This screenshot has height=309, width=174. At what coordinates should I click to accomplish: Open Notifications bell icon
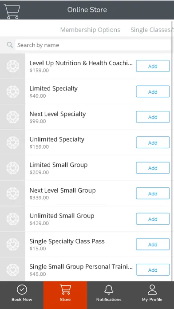pos(109,289)
